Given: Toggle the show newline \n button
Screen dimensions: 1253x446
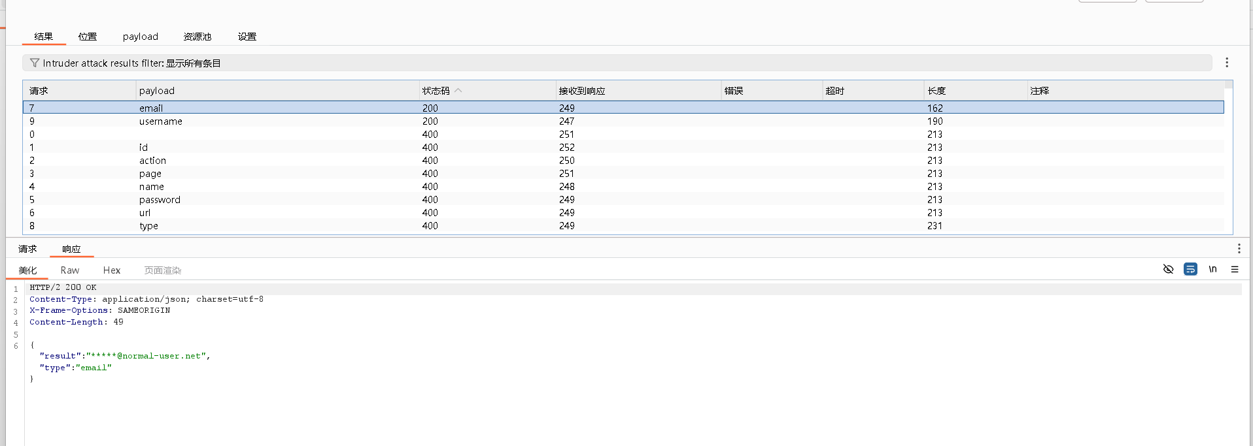Looking at the screenshot, I should (1212, 269).
